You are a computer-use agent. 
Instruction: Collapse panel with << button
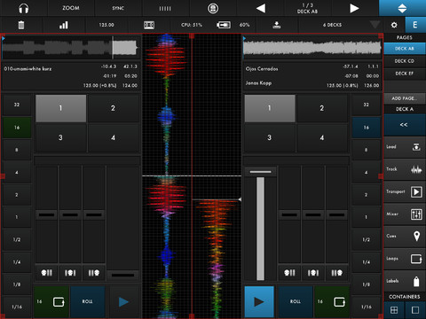(405, 125)
